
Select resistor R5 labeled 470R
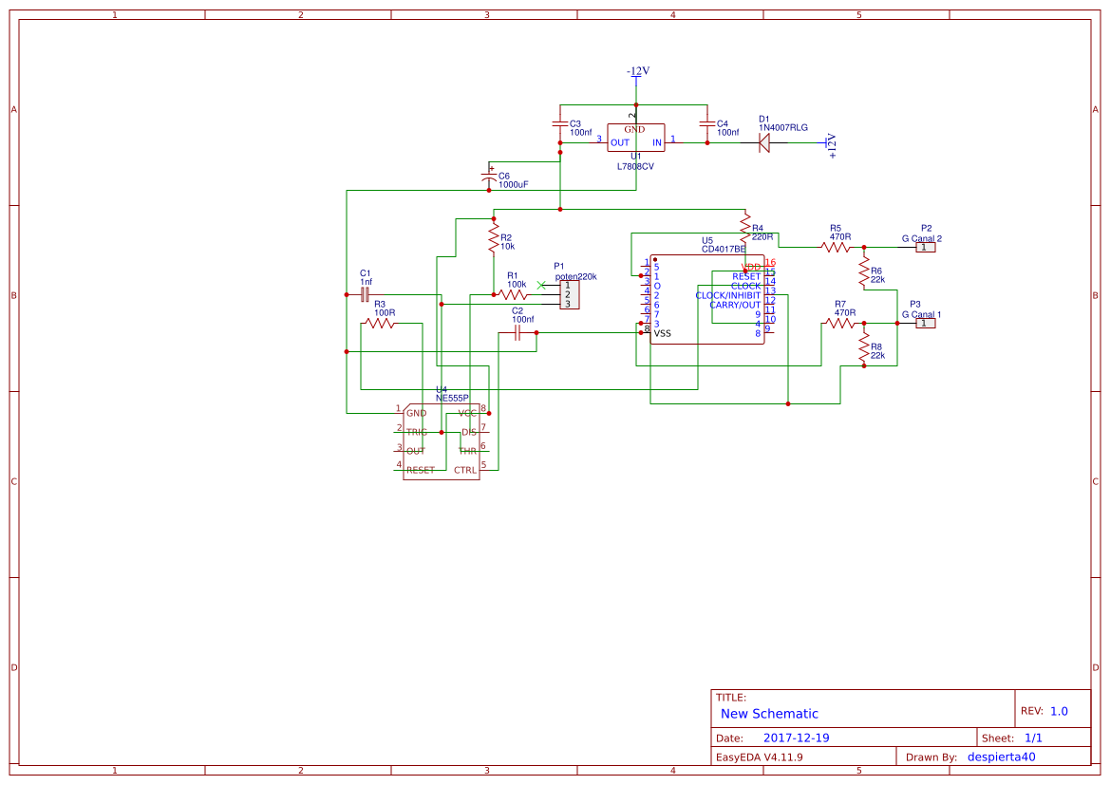pos(836,245)
